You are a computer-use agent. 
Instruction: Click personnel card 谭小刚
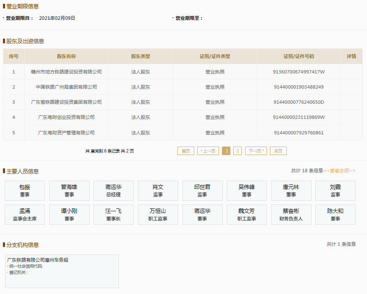(69, 215)
